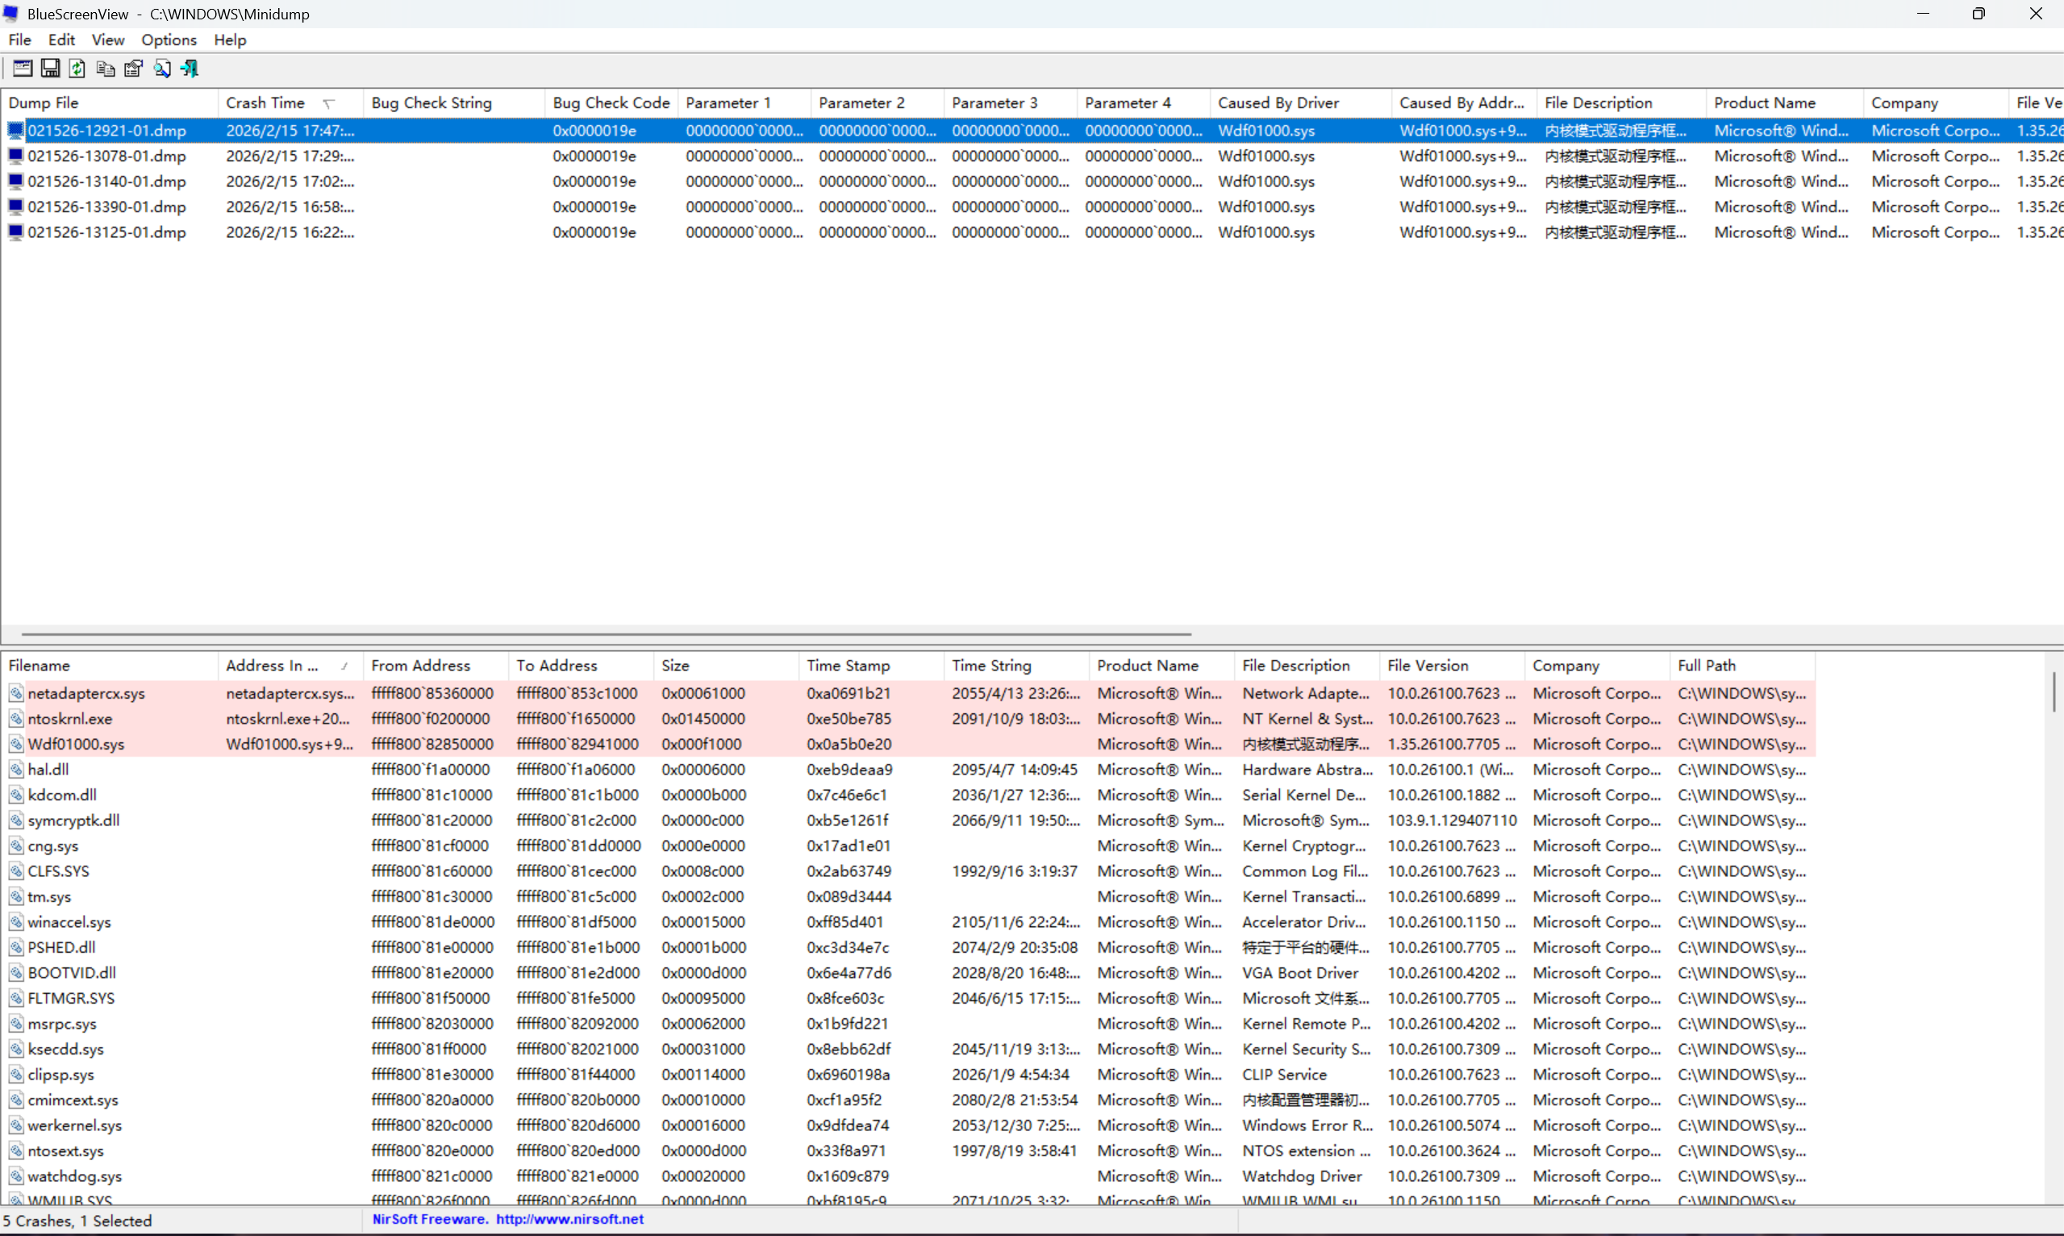The width and height of the screenshot is (2064, 1236).
Task: Open the View menu
Action: click(x=107, y=40)
